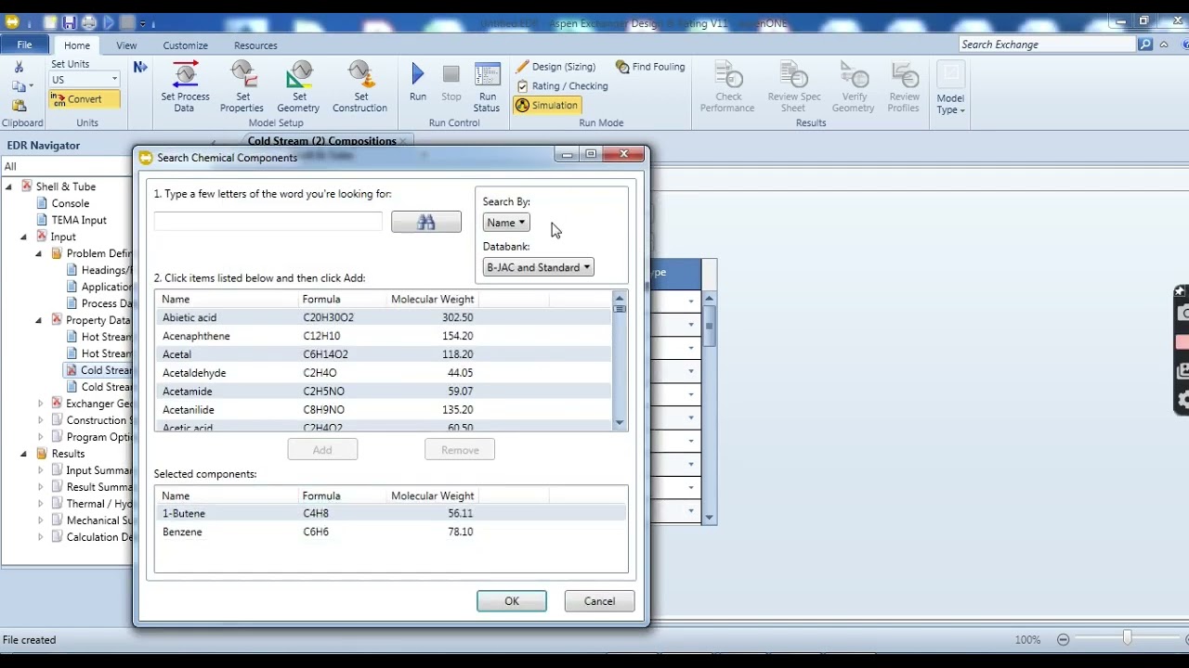This screenshot has height=668, width=1189.
Task: Click the Verify Geometry icon
Action: (854, 87)
